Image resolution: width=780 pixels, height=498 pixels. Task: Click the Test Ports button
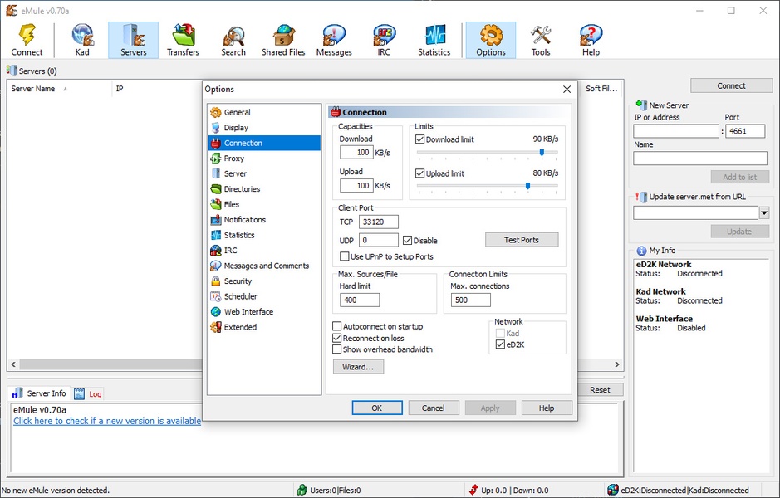point(521,240)
